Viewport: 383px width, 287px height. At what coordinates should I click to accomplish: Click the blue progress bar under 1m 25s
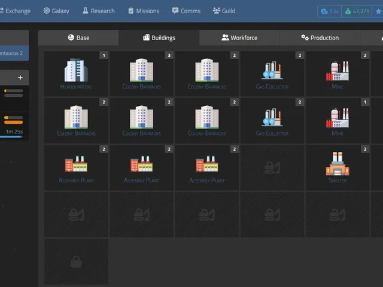pyautogui.click(x=11, y=137)
